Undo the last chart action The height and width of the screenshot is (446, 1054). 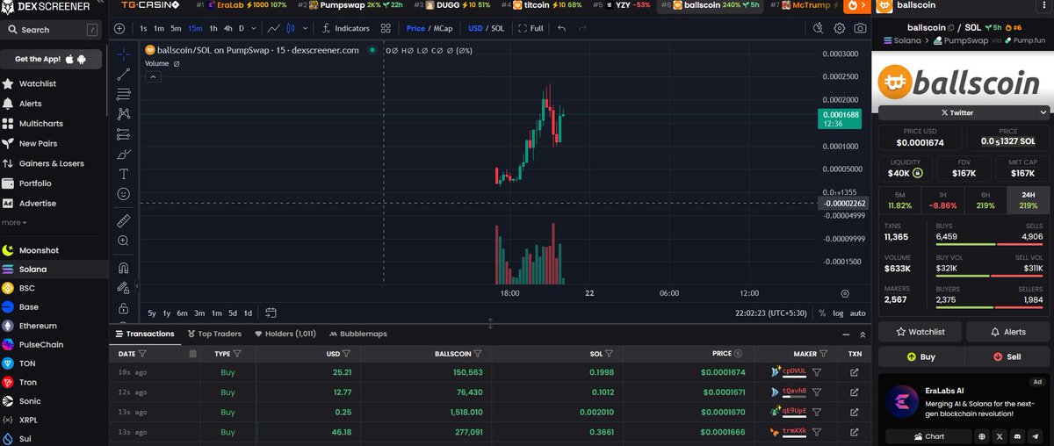[561, 28]
